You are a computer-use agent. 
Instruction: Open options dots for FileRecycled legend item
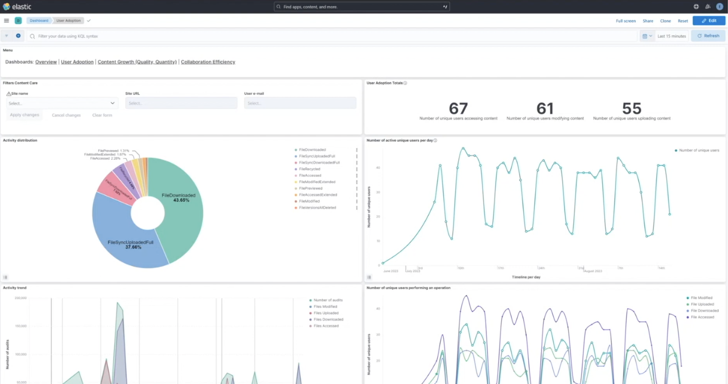pyautogui.click(x=357, y=169)
